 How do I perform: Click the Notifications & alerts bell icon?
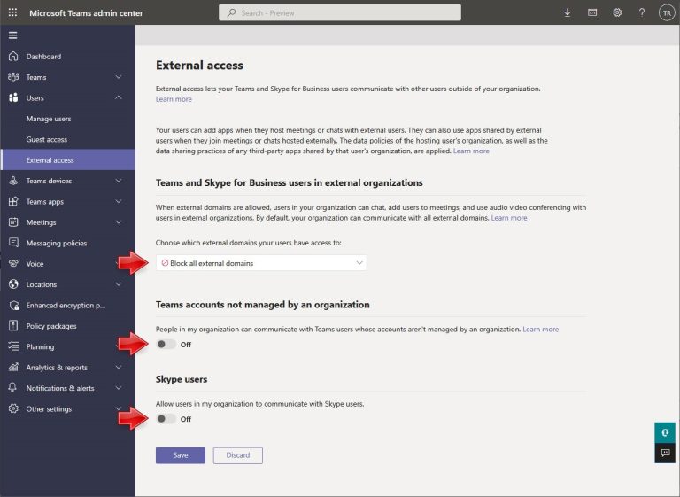point(13,388)
